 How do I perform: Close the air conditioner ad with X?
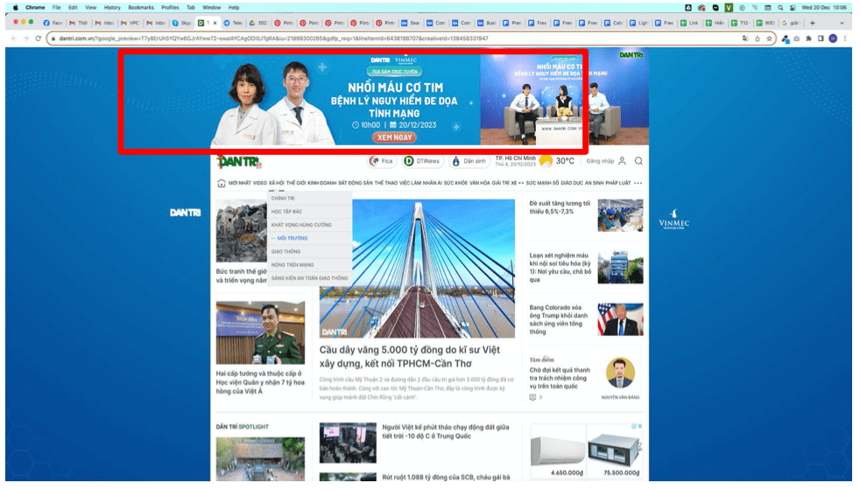(x=640, y=426)
